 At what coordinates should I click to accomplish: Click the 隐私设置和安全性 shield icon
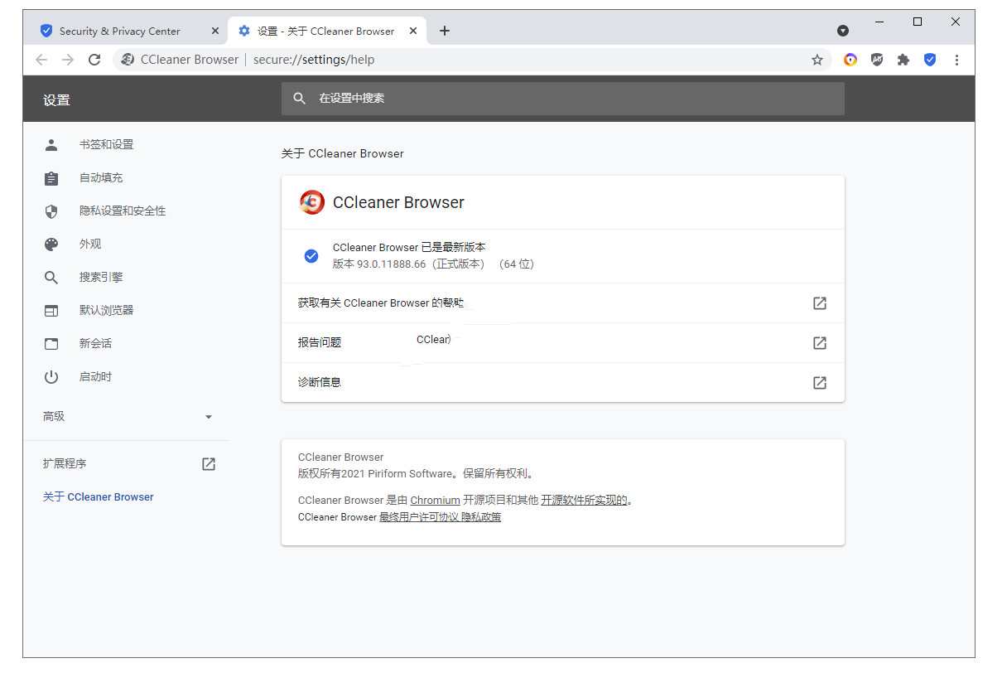(x=51, y=211)
